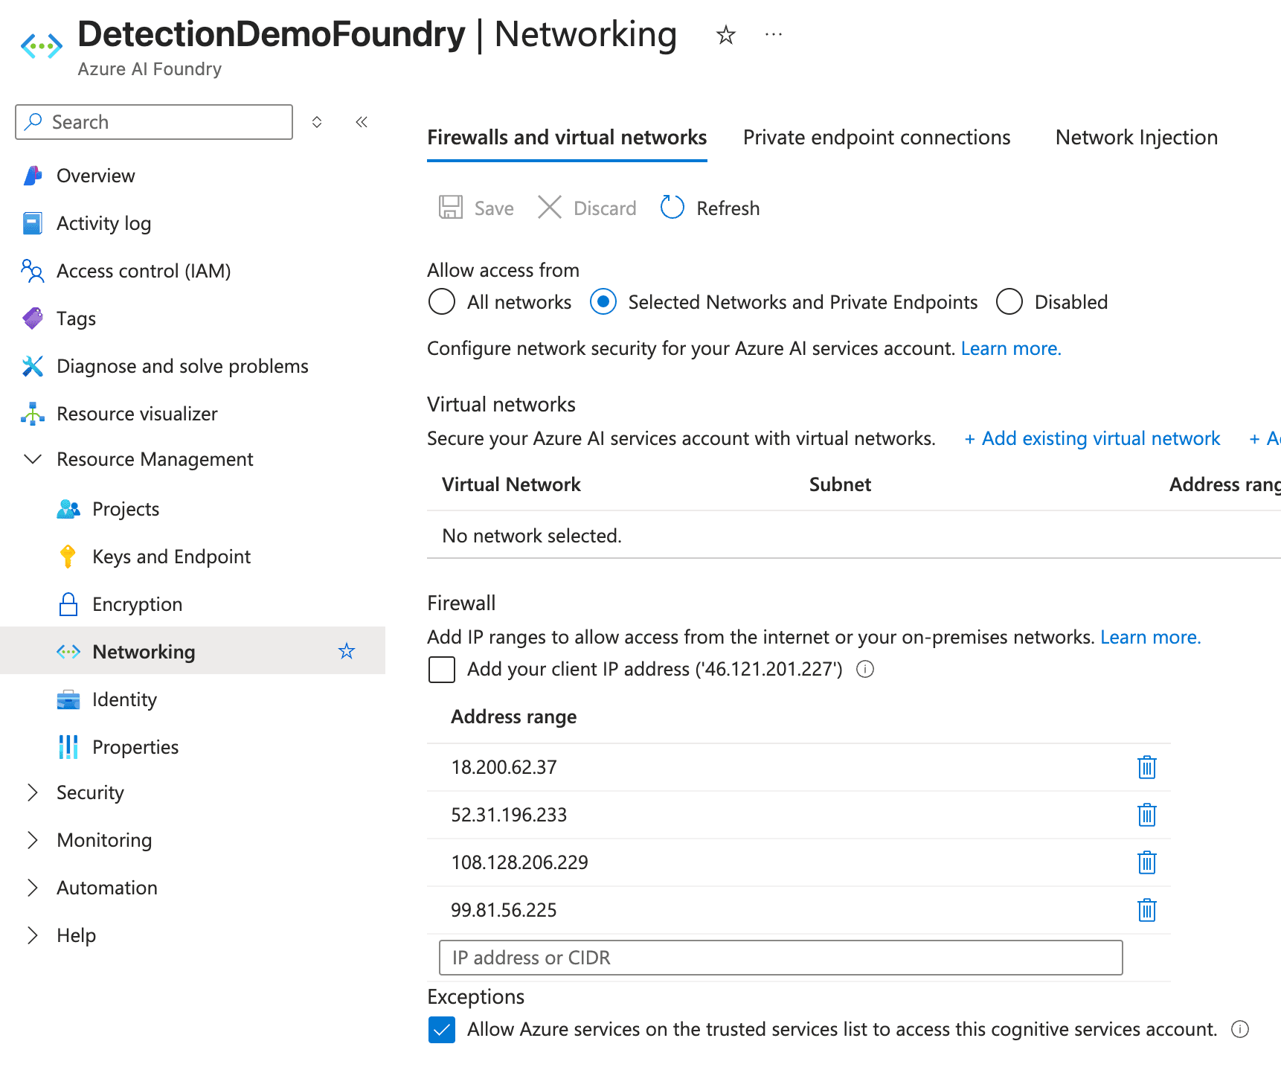The width and height of the screenshot is (1281, 1070).
Task: Click Add existing virtual network link
Action: pyautogui.click(x=1092, y=438)
